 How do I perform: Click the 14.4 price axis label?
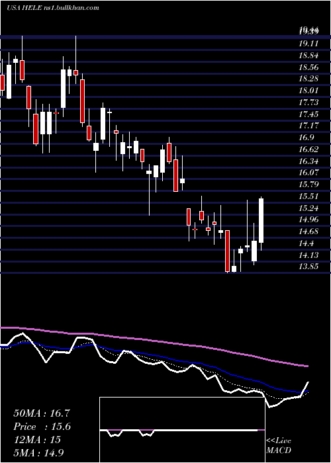click(307, 243)
